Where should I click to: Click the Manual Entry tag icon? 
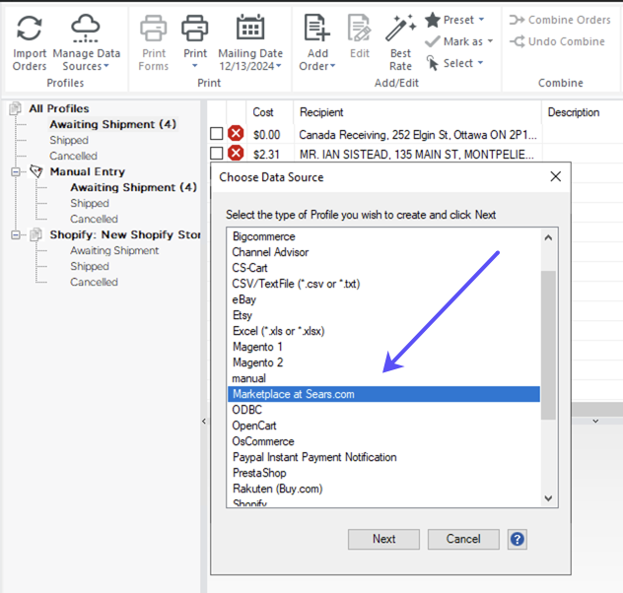(x=36, y=171)
